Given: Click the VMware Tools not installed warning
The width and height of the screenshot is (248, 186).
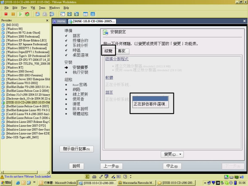Looking at the screenshot, I should click(26, 176).
